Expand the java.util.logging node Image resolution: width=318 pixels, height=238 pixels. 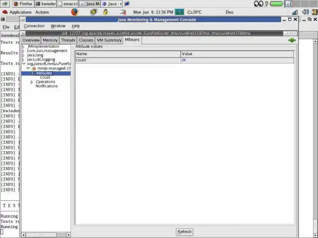pyautogui.click(x=23, y=59)
